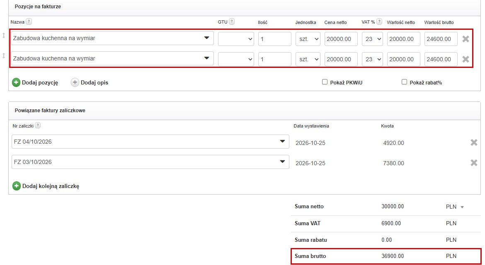Grab the reorder handle of the first item row
This screenshot has width=485, height=265.
click(x=4, y=36)
